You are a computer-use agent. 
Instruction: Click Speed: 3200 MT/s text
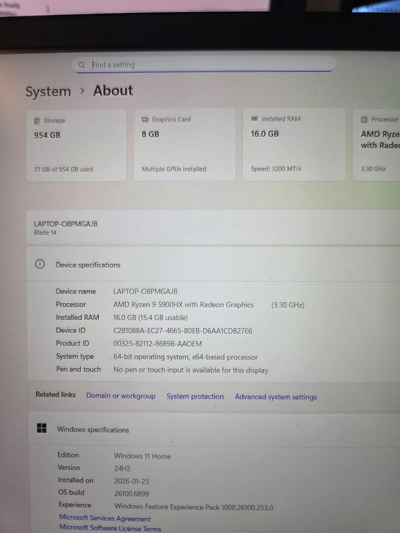pyautogui.click(x=276, y=169)
